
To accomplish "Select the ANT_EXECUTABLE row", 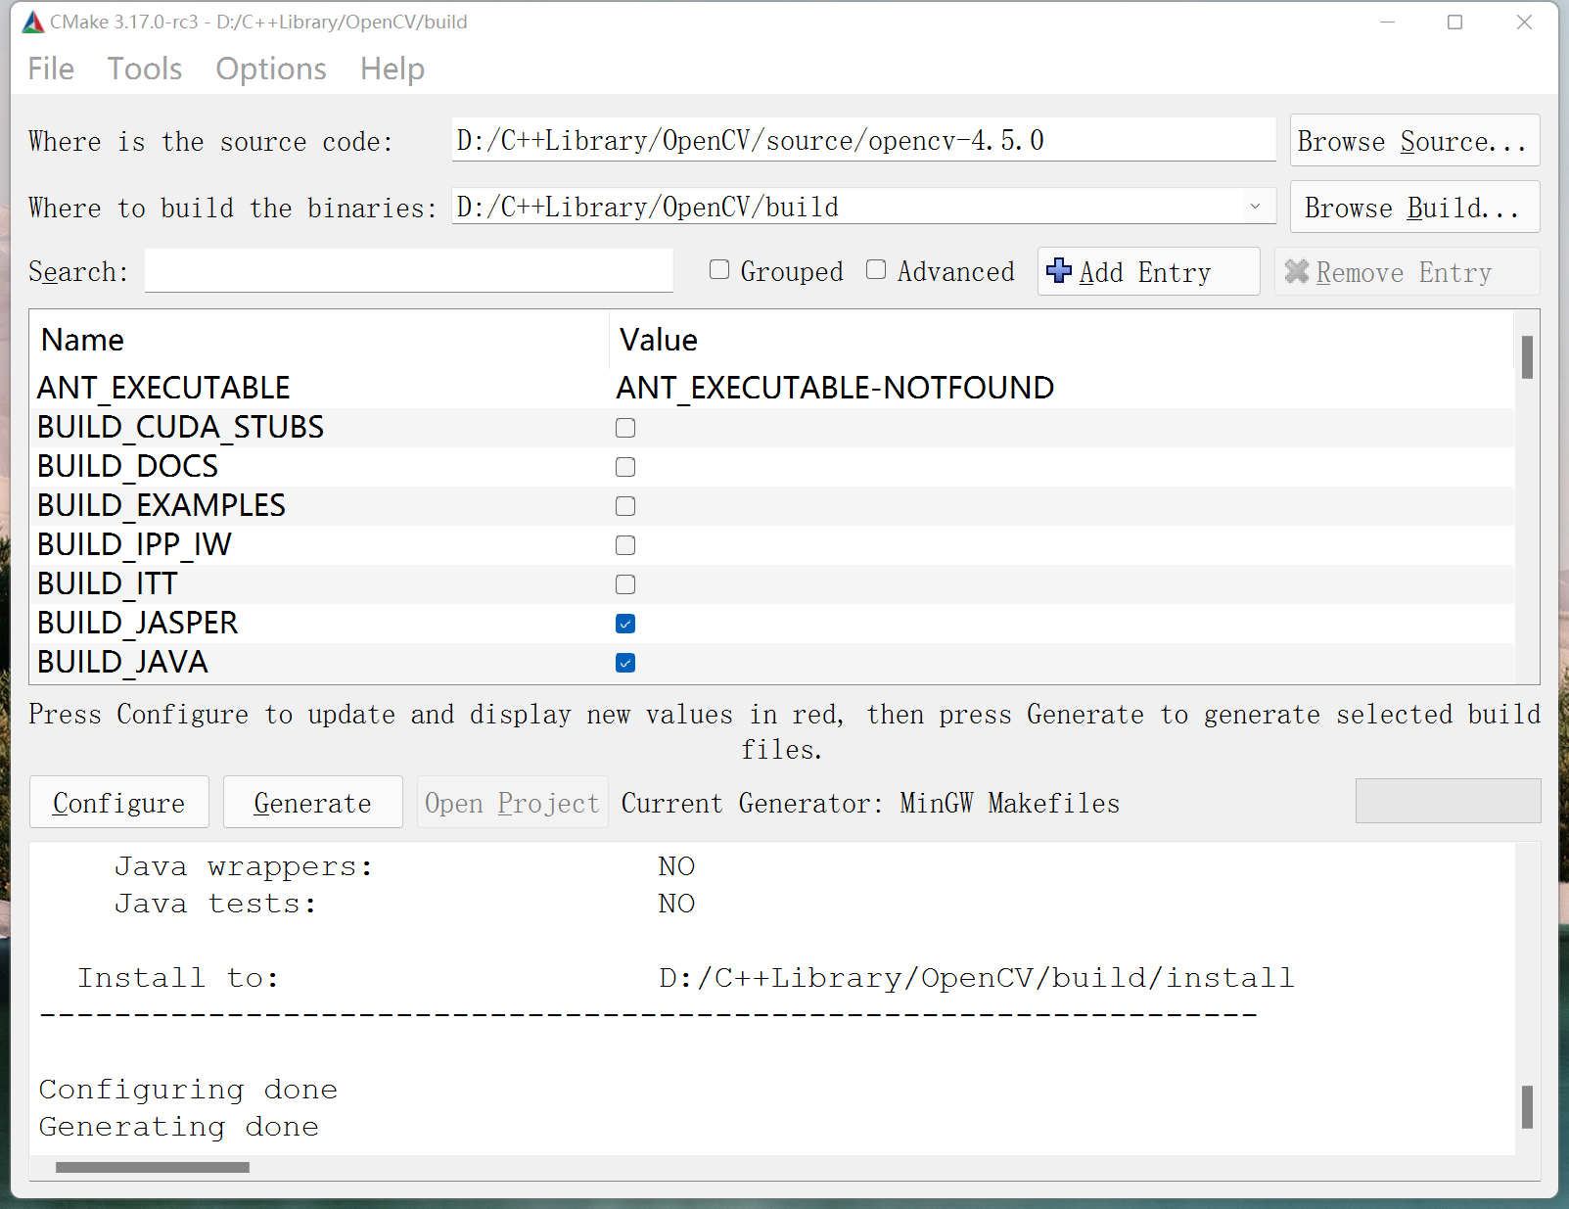I will point(772,389).
